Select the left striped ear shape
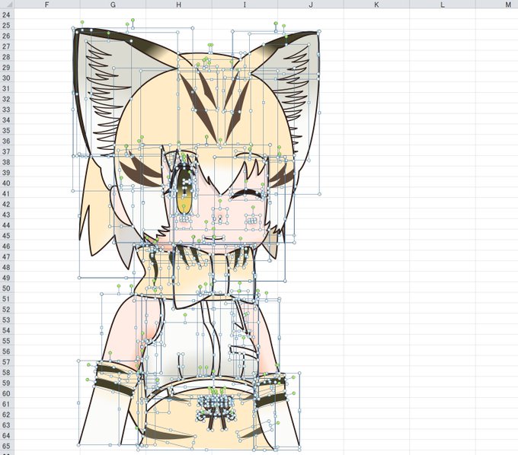518x455 pixels. (124, 92)
